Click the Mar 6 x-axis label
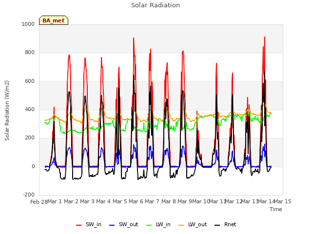This screenshot has width=312, height=234. [x=136, y=201]
